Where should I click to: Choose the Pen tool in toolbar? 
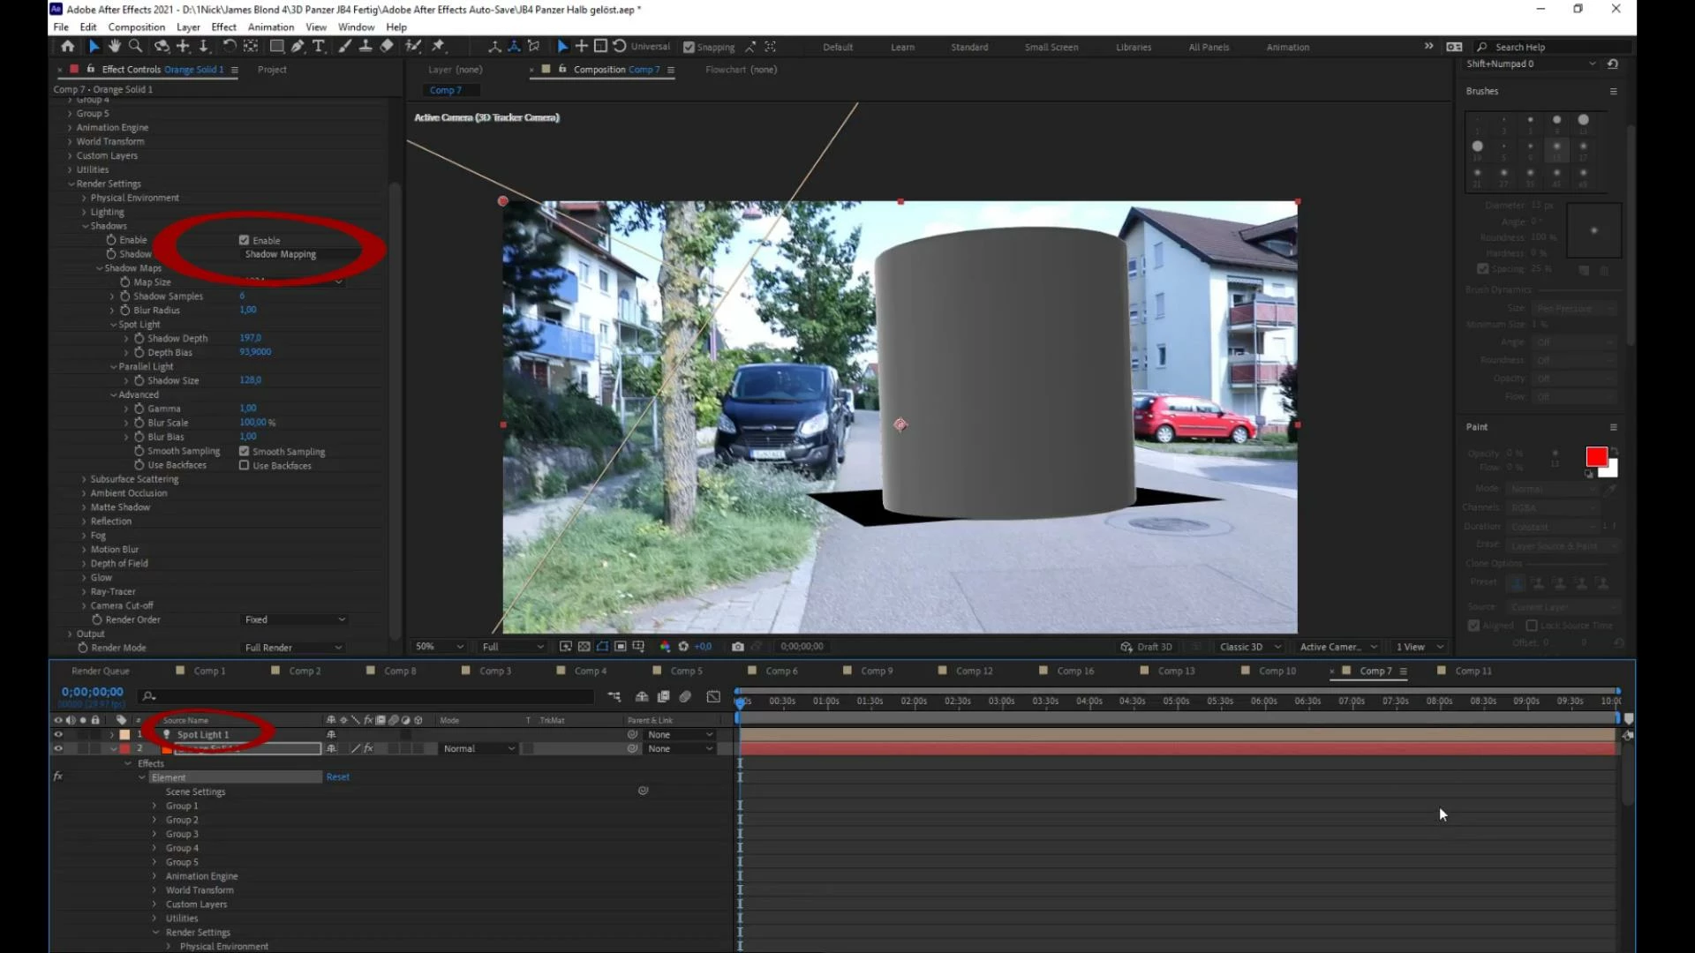[298, 46]
